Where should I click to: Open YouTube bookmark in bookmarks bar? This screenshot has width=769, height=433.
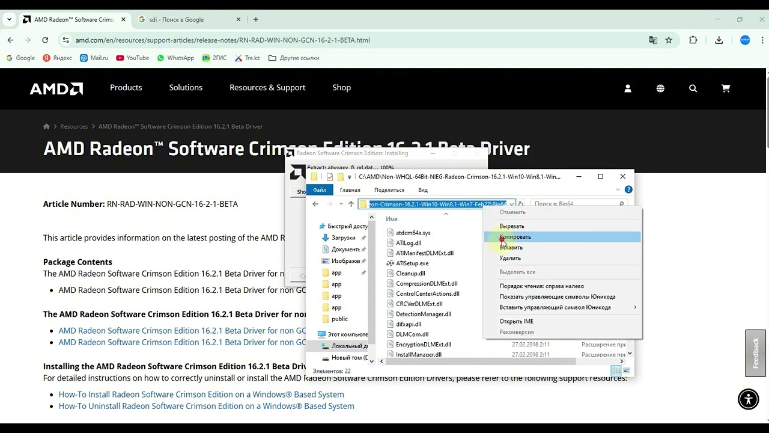coord(133,58)
